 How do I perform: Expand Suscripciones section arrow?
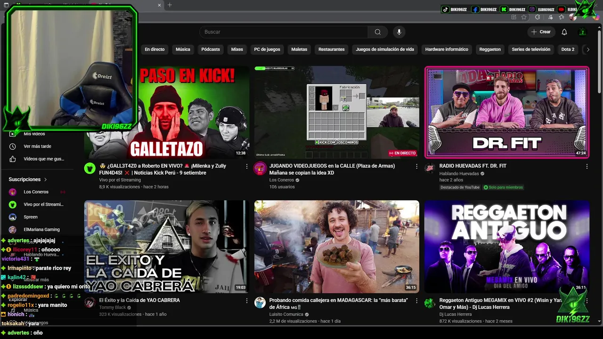46,179
